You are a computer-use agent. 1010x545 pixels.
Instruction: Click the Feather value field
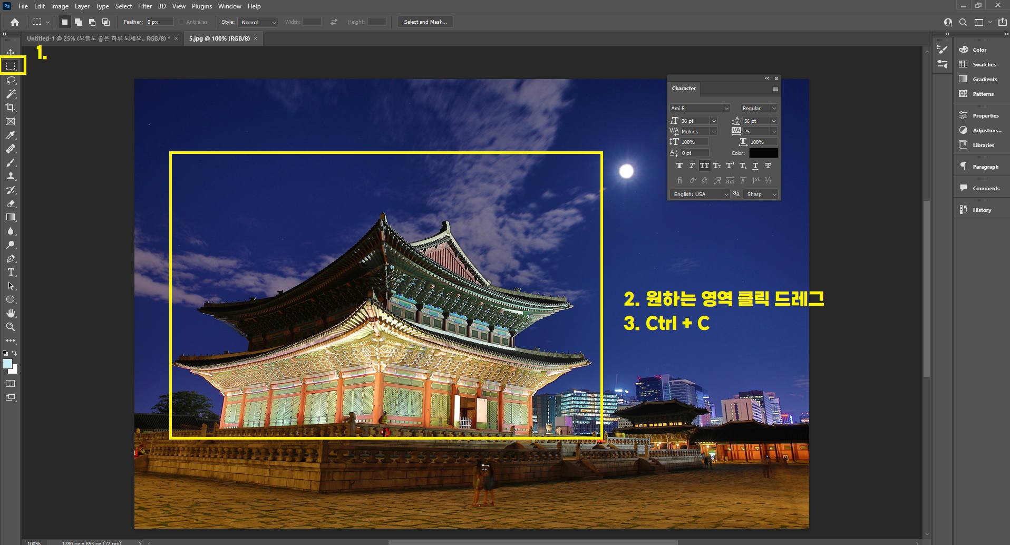160,22
